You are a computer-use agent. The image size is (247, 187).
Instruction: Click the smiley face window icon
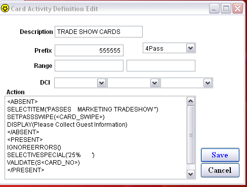point(5,8)
